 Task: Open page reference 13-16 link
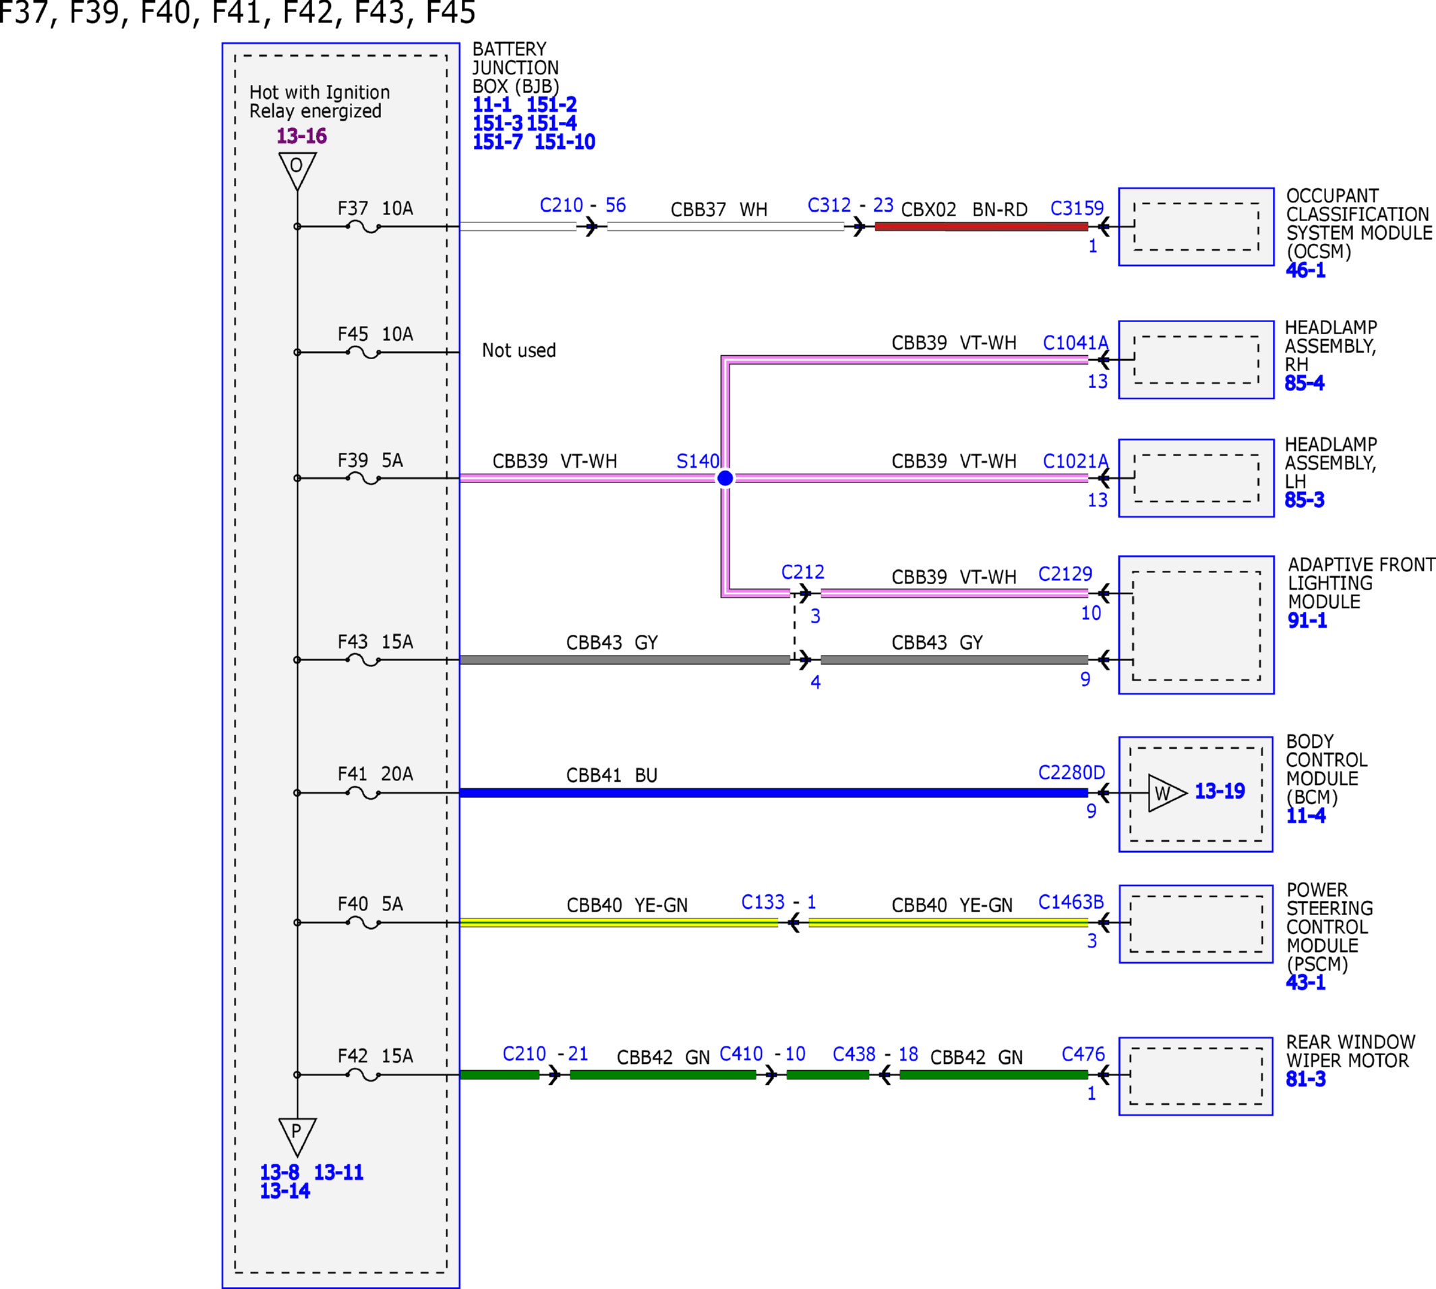pyautogui.click(x=301, y=135)
